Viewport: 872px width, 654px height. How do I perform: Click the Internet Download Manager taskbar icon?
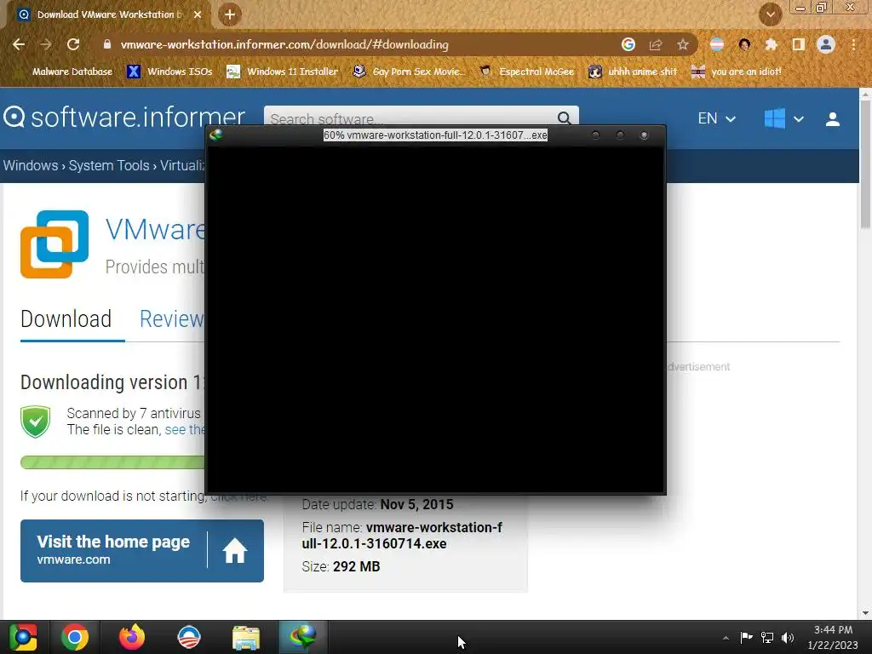click(302, 637)
